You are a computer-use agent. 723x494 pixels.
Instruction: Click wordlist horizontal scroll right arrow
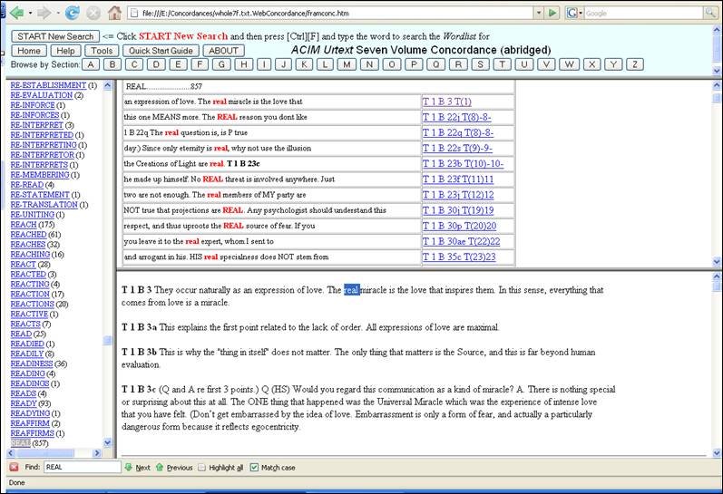pyautogui.click(x=97, y=453)
